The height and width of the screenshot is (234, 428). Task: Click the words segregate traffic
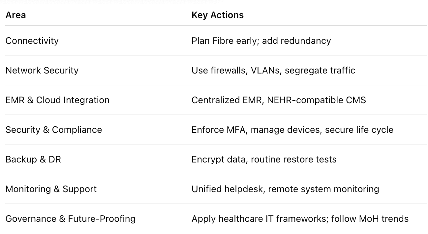pyautogui.click(x=320, y=71)
